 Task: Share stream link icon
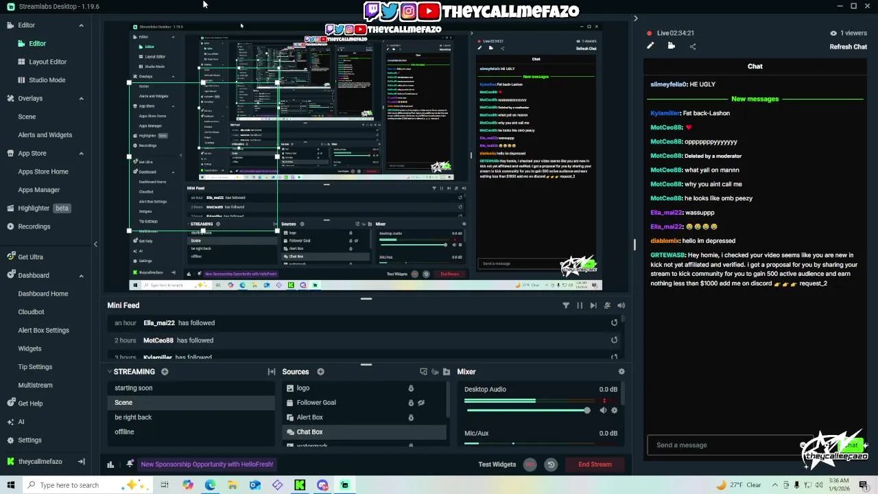point(693,46)
